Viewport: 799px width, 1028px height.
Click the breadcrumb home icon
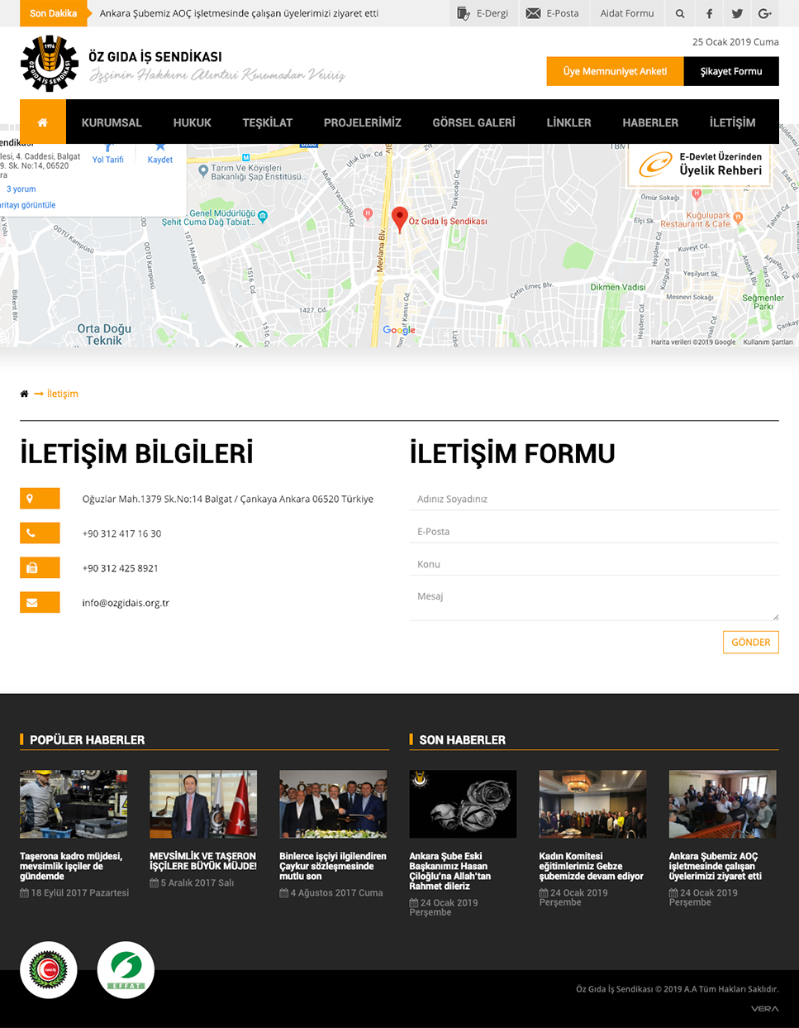(x=24, y=394)
